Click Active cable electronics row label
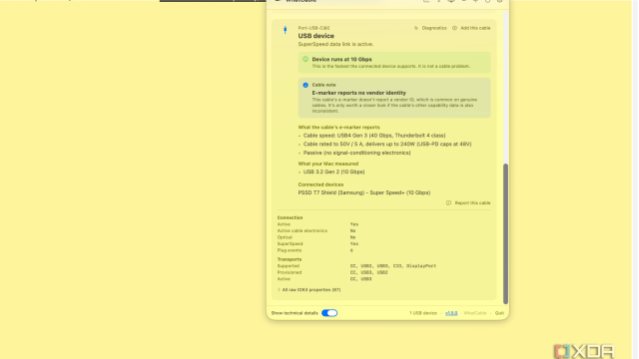Viewport: 639px width, 359px height. 302,230
